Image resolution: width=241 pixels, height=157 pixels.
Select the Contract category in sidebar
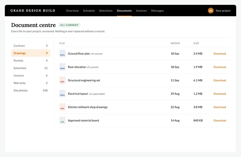coord(30,46)
